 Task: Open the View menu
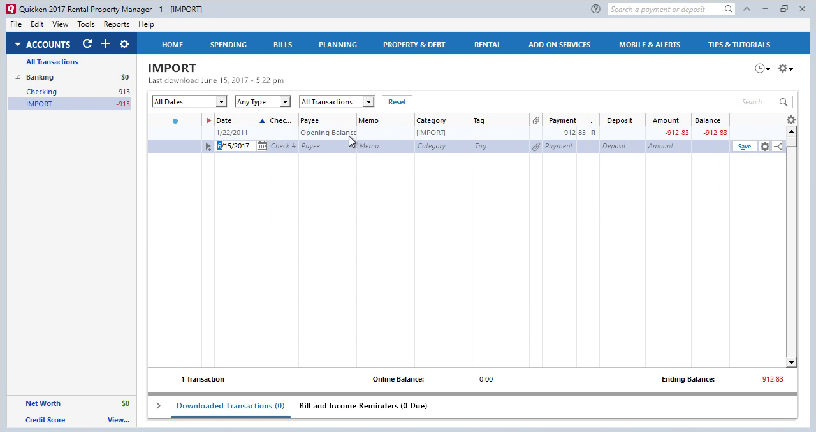click(x=61, y=24)
